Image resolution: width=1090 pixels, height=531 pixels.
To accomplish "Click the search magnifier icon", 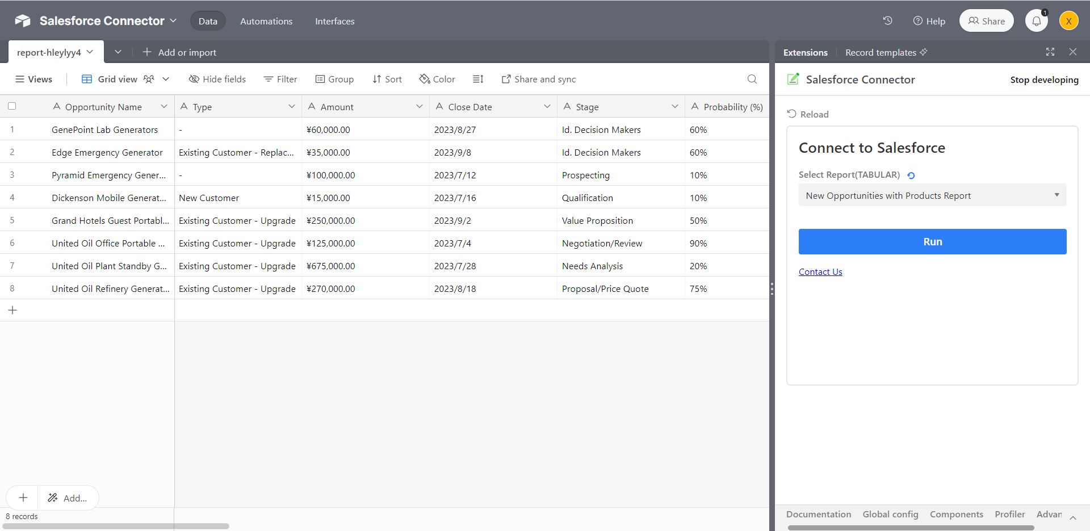I will click(752, 79).
